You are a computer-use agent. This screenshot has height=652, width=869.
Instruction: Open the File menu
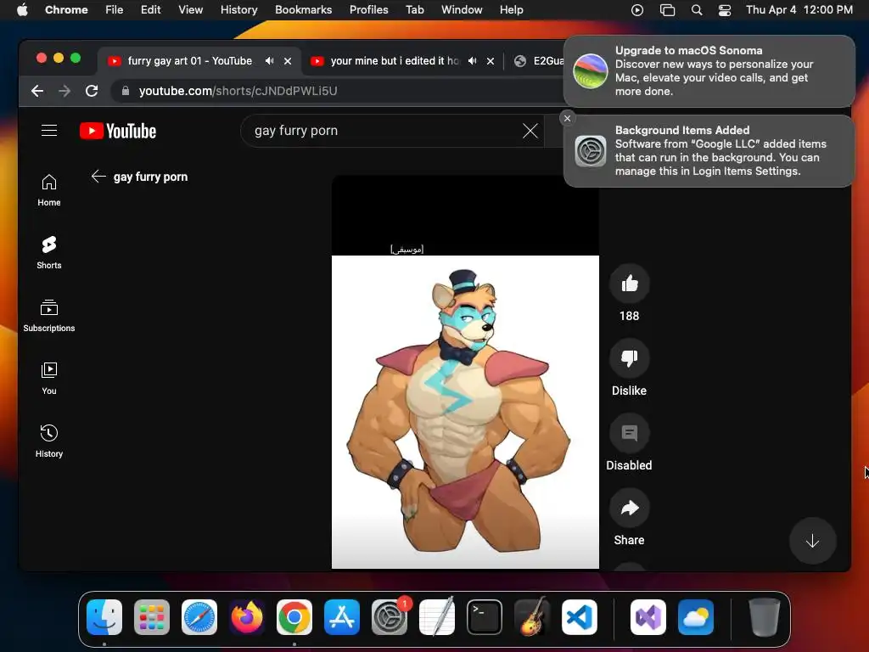[x=115, y=10]
